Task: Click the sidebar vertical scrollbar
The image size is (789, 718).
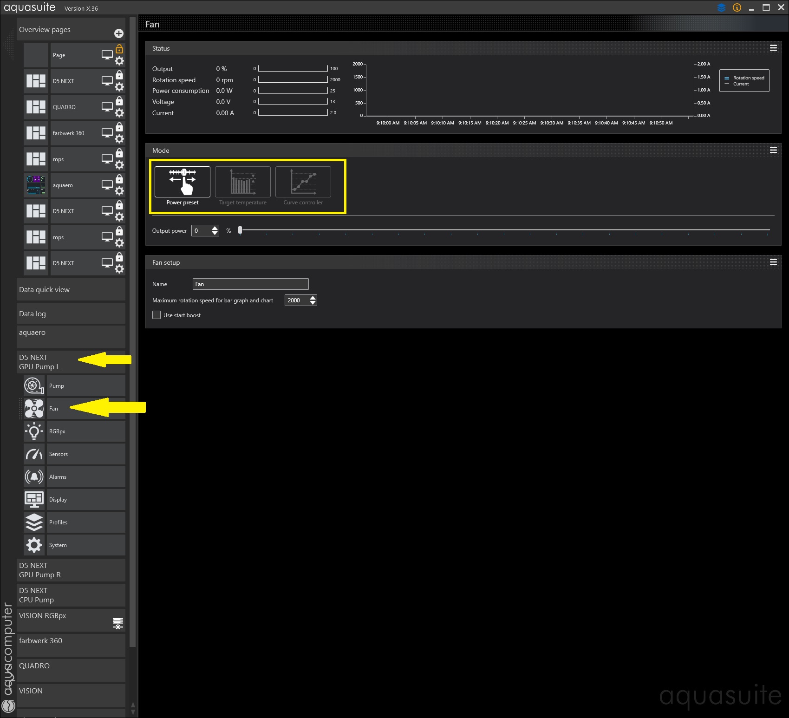Action: [x=133, y=333]
